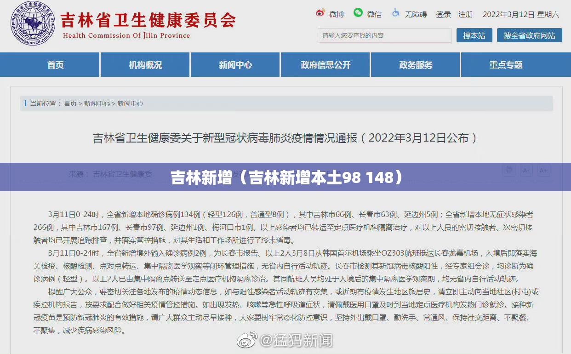The width and height of the screenshot is (571, 354).
Task: Open the 政府信息公开 navigation tab
Action: pyautogui.click(x=325, y=65)
